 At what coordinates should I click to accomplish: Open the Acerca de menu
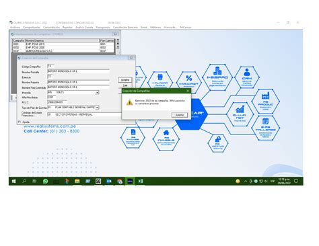(x=170, y=28)
